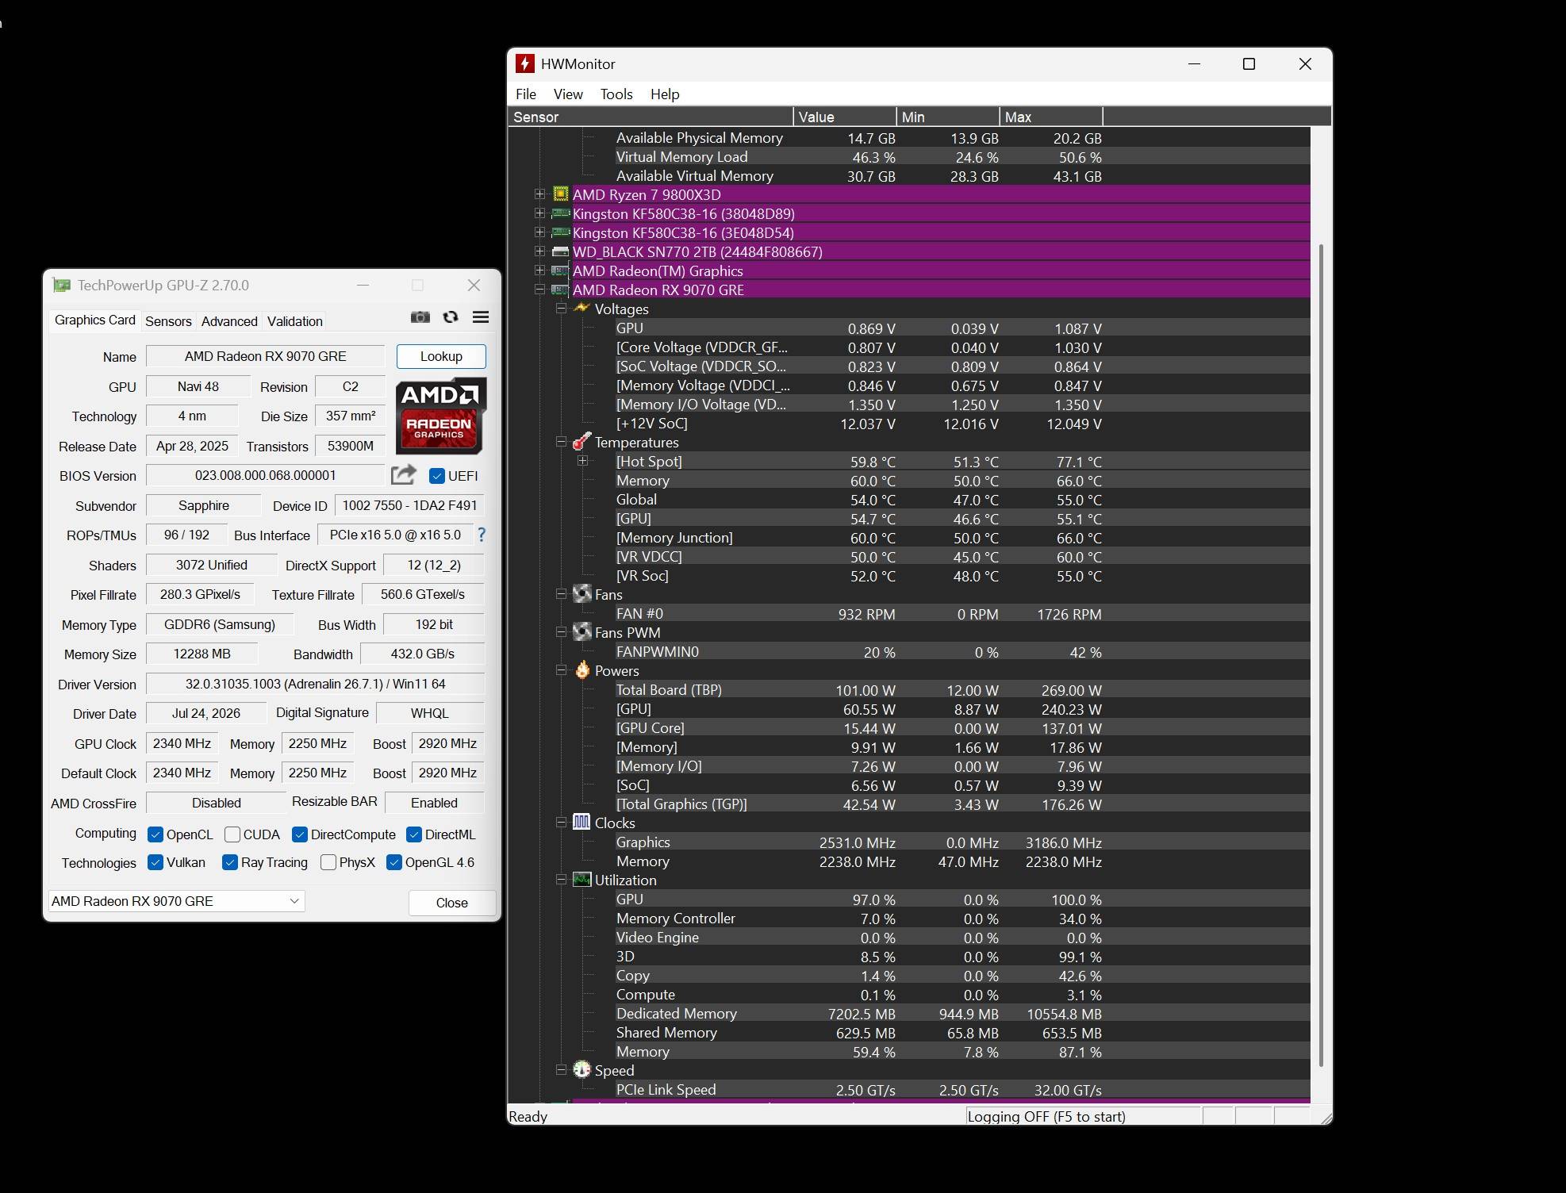Click the Lookup button
The width and height of the screenshot is (1566, 1193).
(441, 356)
